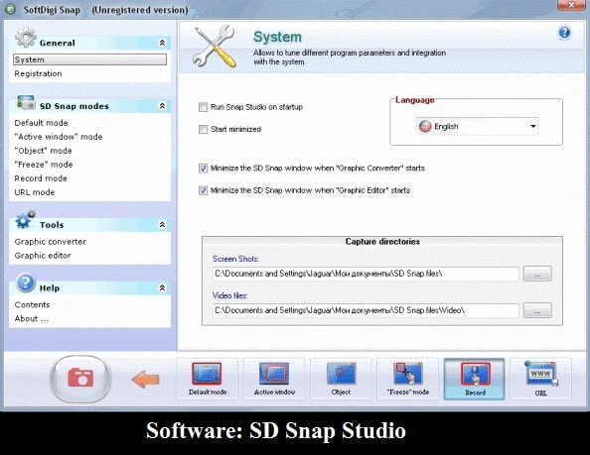Viewport: 590px width, 455px height.
Task: Click the Video files path field
Action: 366,310
